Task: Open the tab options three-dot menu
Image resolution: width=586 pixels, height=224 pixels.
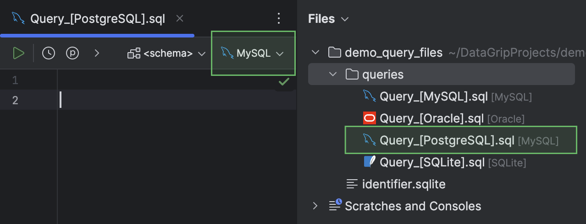Action: pos(279,18)
